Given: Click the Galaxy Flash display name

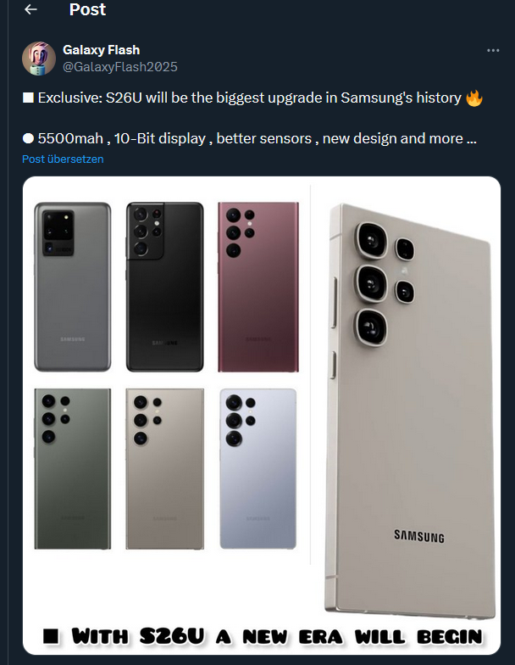Looking at the screenshot, I should 101,50.
